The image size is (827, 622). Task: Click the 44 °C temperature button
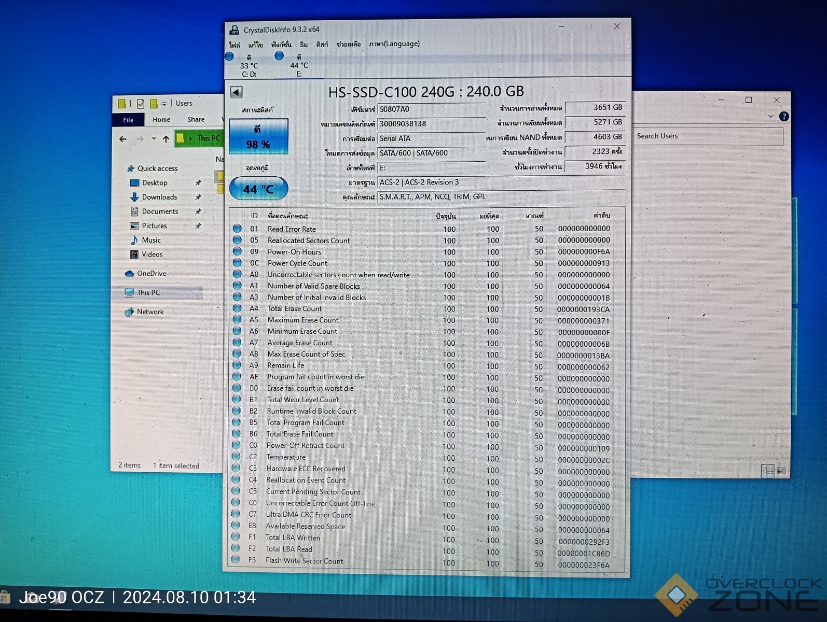tap(258, 189)
